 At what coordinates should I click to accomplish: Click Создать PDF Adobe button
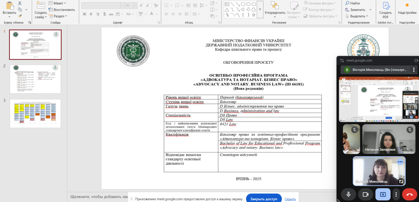click(x=385, y=10)
